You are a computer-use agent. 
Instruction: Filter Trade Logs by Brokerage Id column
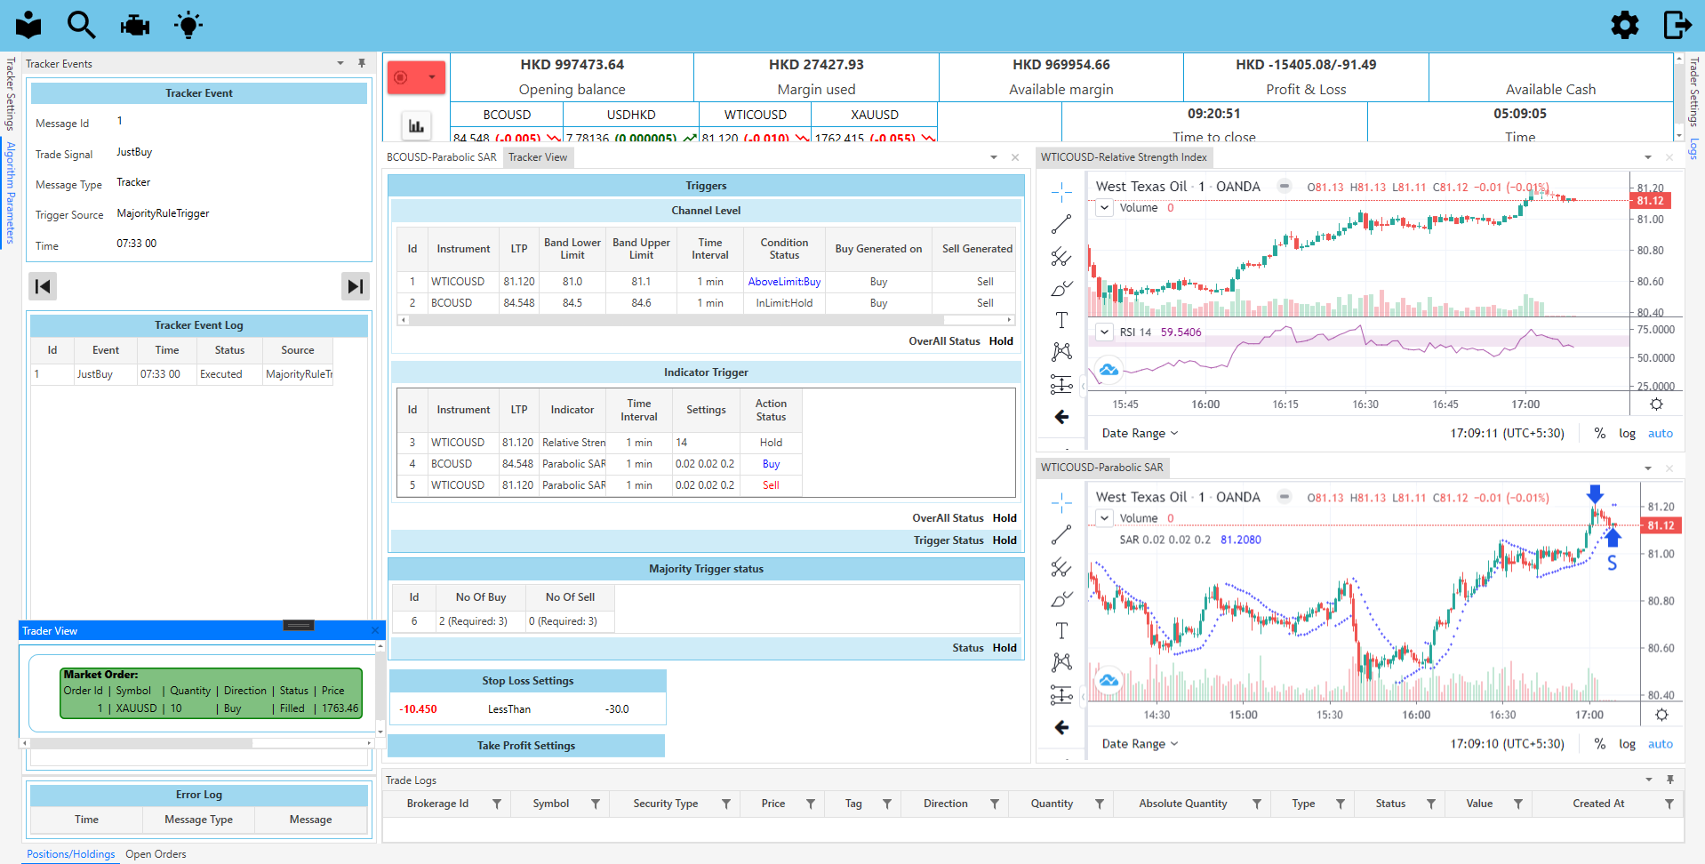[x=497, y=804]
